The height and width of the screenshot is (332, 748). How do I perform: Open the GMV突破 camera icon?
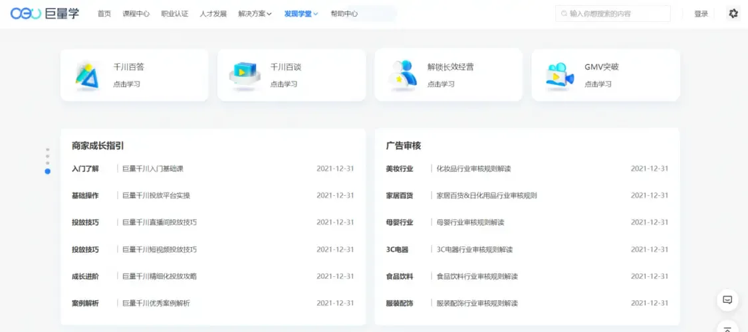pyautogui.click(x=560, y=76)
